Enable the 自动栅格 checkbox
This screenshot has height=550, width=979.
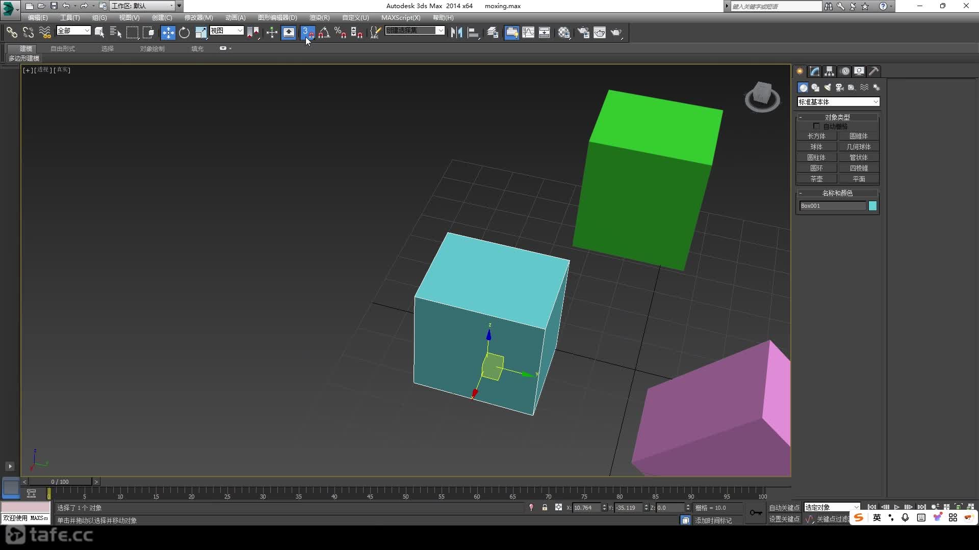coord(816,126)
